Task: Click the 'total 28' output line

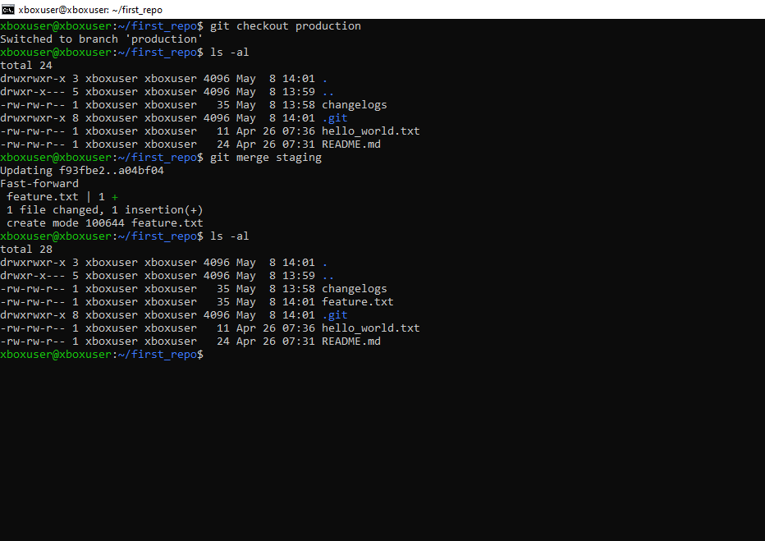Action: point(26,250)
